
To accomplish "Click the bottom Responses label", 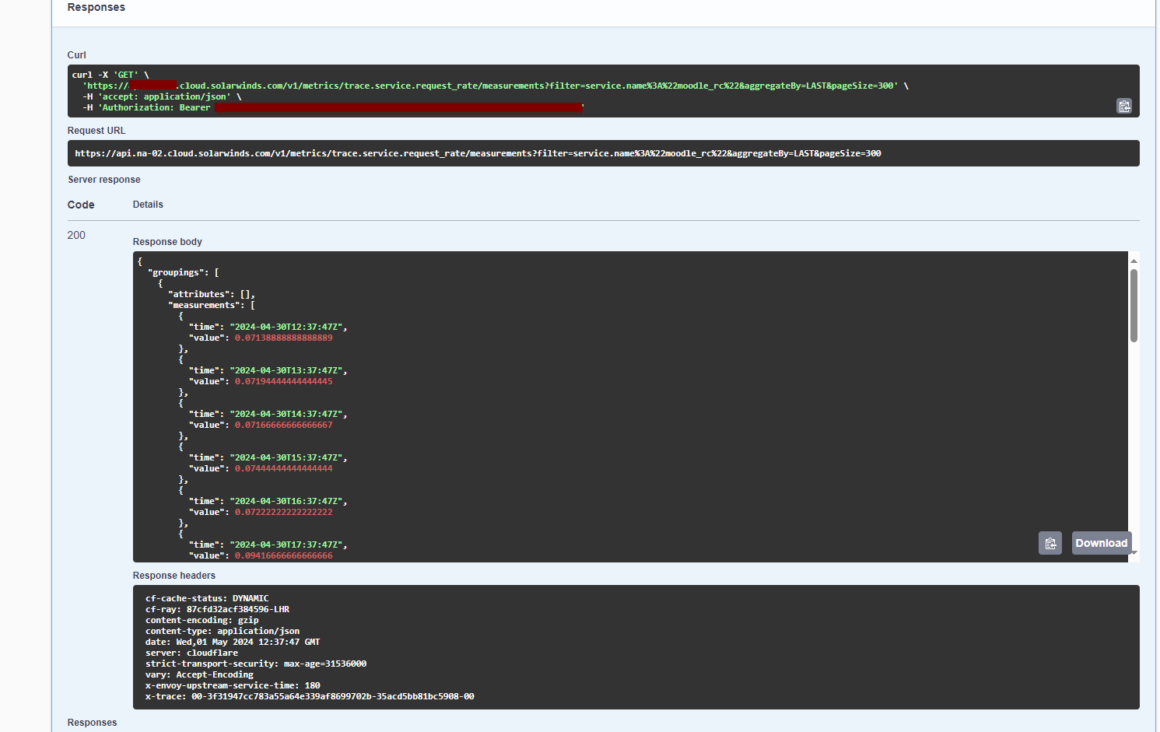I will (x=93, y=723).
